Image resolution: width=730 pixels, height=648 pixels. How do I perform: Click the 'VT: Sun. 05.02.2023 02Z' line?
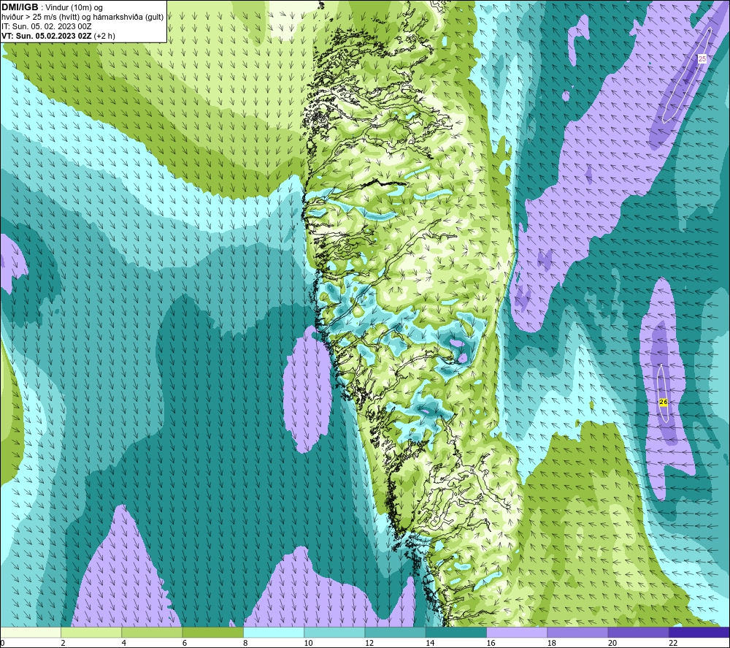(x=47, y=35)
